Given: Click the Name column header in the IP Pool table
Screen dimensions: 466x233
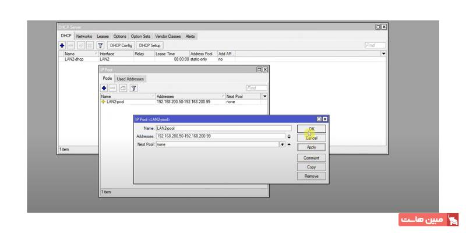Looking at the screenshot, I should 128,97.
